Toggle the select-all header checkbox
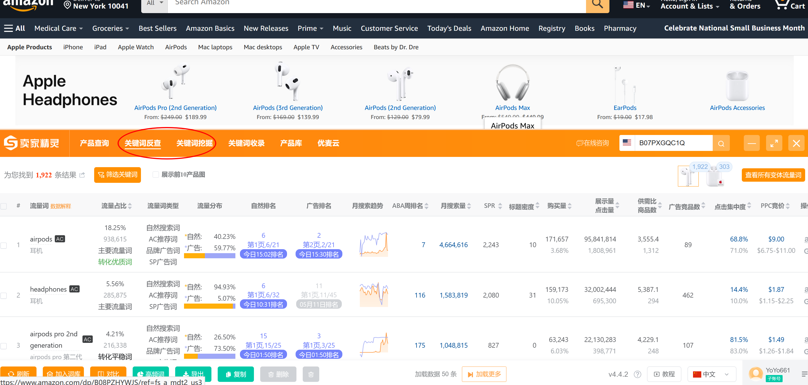Viewport: 808px width, 385px height. point(4,206)
